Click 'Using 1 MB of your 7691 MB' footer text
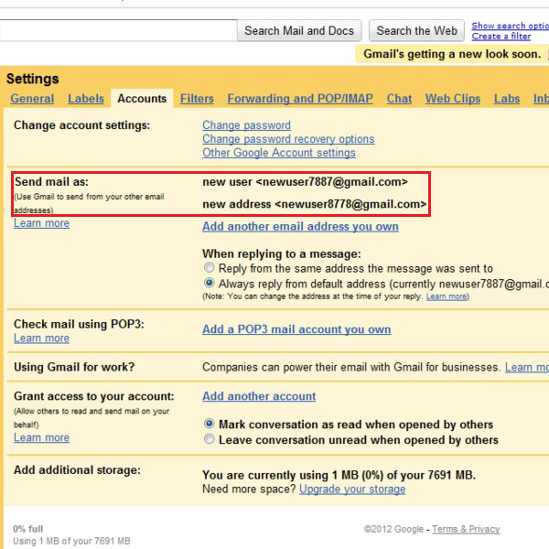549x549 pixels. pyautogui.click(x=71, y=541)
